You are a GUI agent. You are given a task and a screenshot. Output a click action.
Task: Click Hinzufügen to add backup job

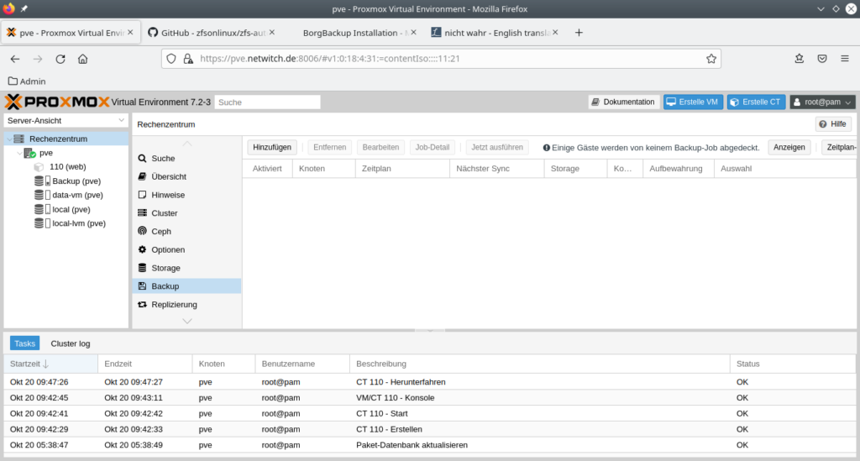pyautogui.click(x=272, y=147)
